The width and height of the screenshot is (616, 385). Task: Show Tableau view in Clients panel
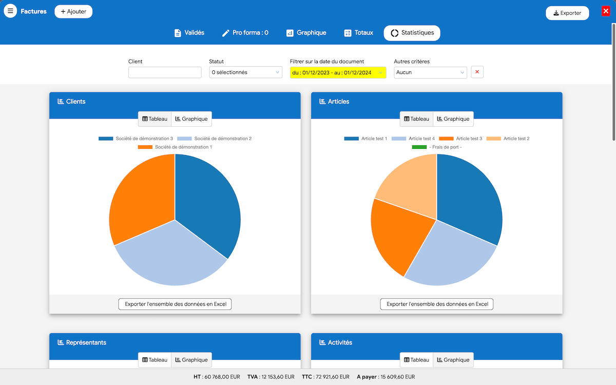coord(155,119)
